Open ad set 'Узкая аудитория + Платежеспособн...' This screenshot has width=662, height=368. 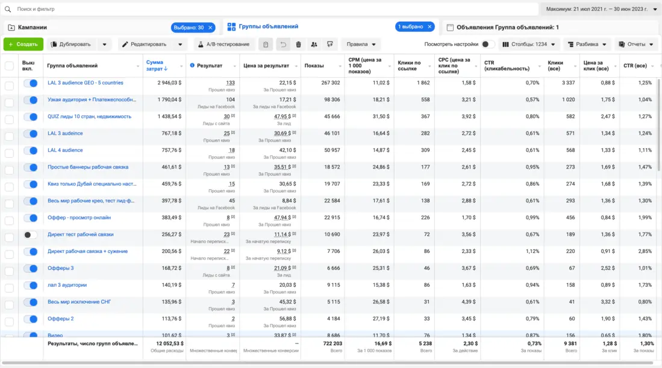click(92, 99)
